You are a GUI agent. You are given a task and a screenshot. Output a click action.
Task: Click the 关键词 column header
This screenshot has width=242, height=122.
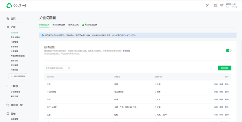click(117, 77)
